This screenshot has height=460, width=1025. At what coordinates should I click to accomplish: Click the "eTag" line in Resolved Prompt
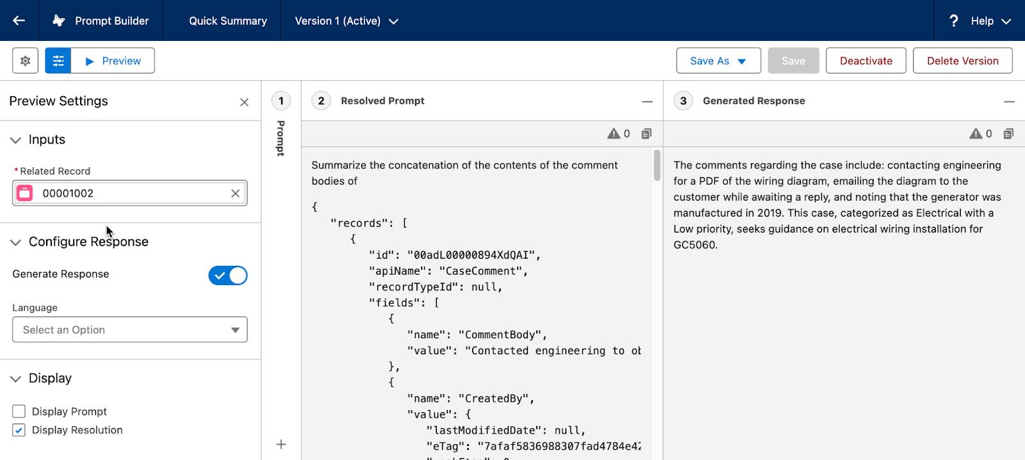point(534,447)
